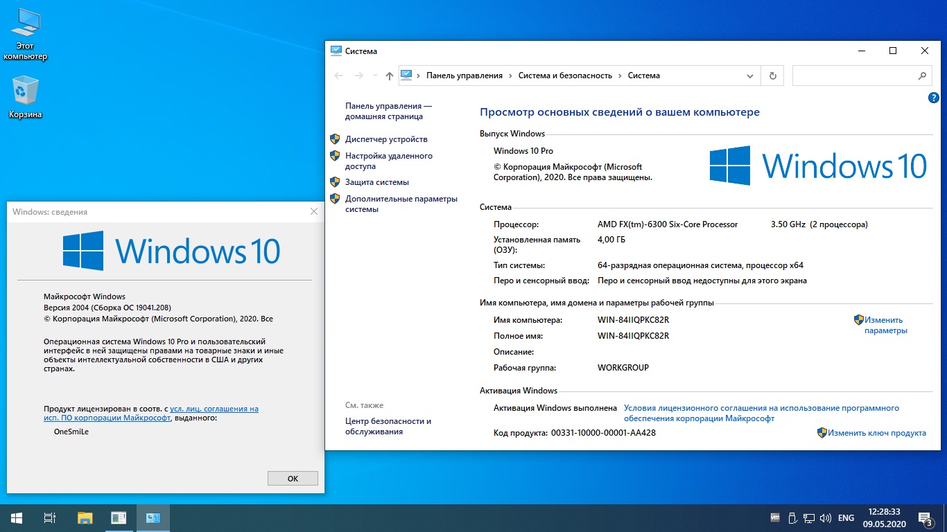Select product code 00331-10000-00001-AA428
The image size is (947, 532).
coord(603,433)
